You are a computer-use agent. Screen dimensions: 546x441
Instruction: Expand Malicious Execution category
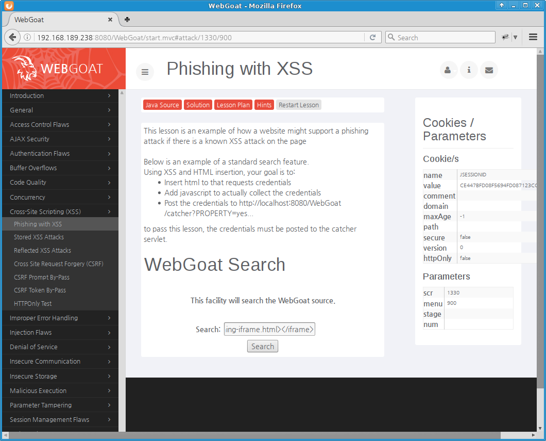pos(60,390)
